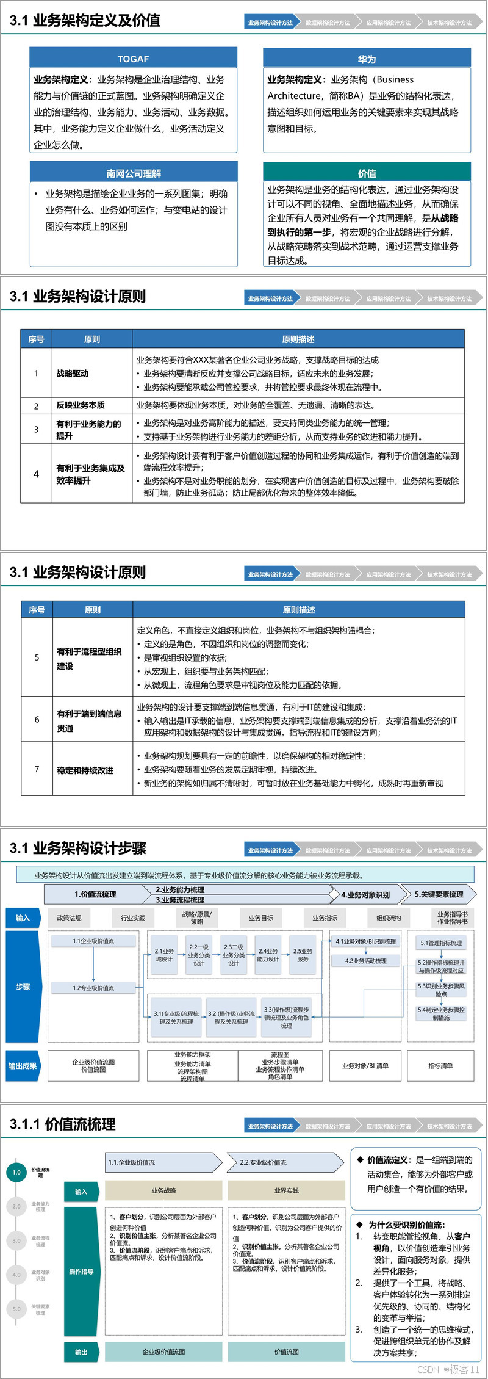Click the 3.2(操作级)业务流程及关系梳理 box
The width and height of the screenshot is (488, 1379).
click(x=231, y=1017)
